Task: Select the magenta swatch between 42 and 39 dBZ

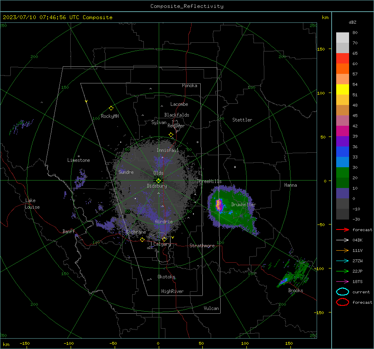Action: (x=342, y=131)
